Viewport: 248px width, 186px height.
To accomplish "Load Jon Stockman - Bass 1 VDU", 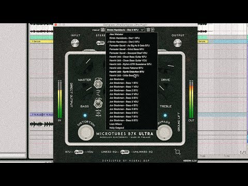I will (x=132, y=87).
